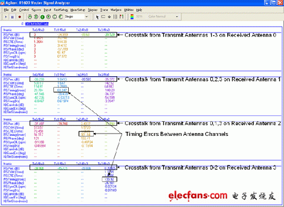Click the vertical bars band-marker icon
Image resolution: width=284 pixels, height=207 pixels.
115,16
